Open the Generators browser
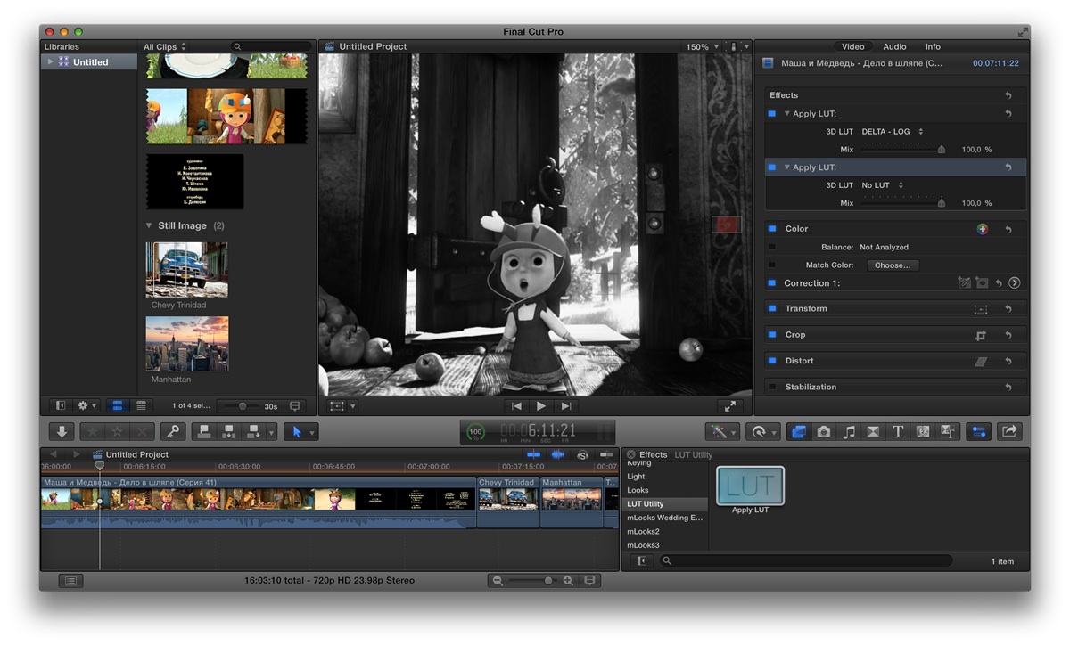Image resolution: width=1070 pixels, height=645 pixels. (923, 431)
